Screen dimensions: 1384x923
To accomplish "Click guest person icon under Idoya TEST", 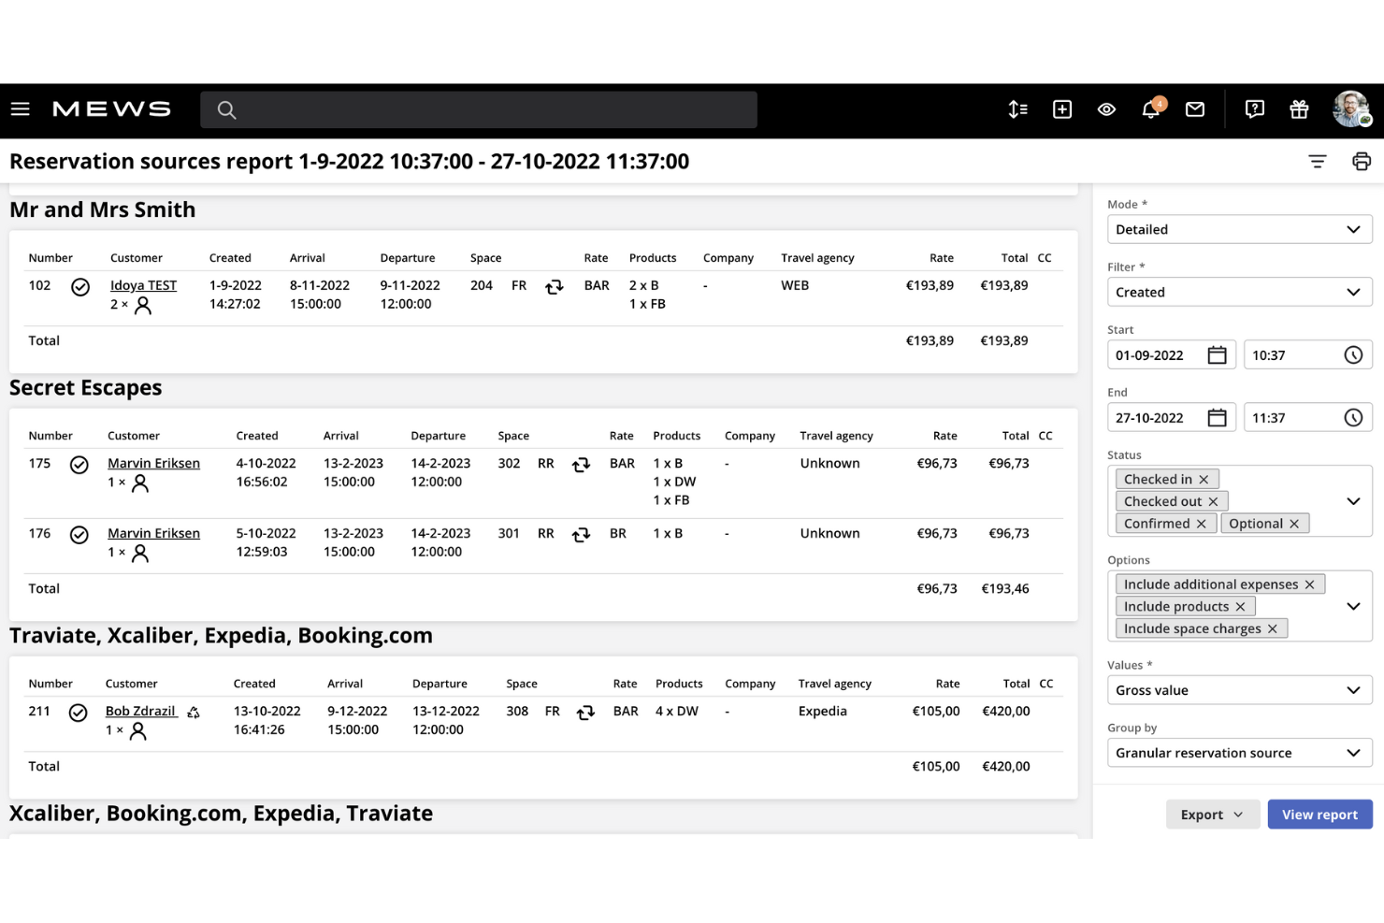I will [142, 306].
